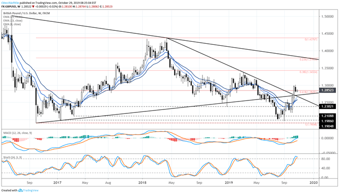Click the red down-arrow change indicator
Viewport: 339px width, 194px height.
coord(33,6)
